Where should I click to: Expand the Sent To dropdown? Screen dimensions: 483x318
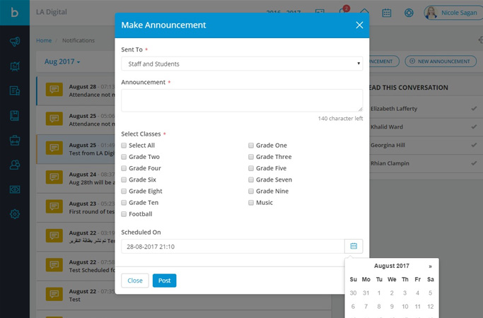241,64
